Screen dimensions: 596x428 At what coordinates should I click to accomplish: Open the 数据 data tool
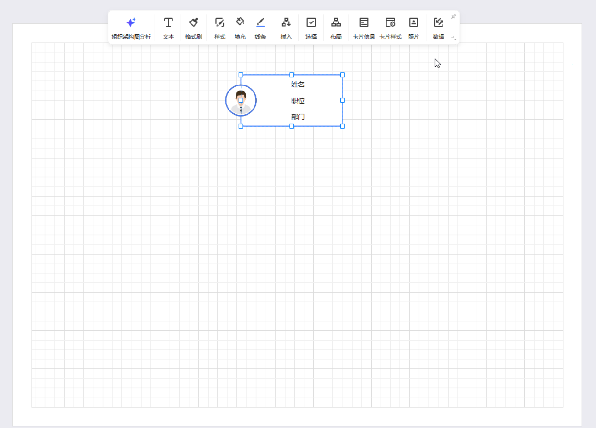point(438,28)
